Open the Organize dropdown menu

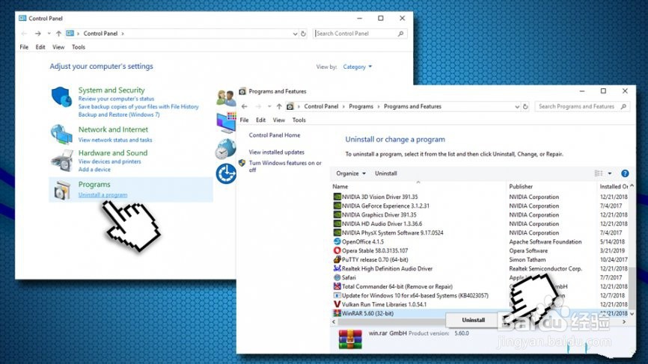351,173
